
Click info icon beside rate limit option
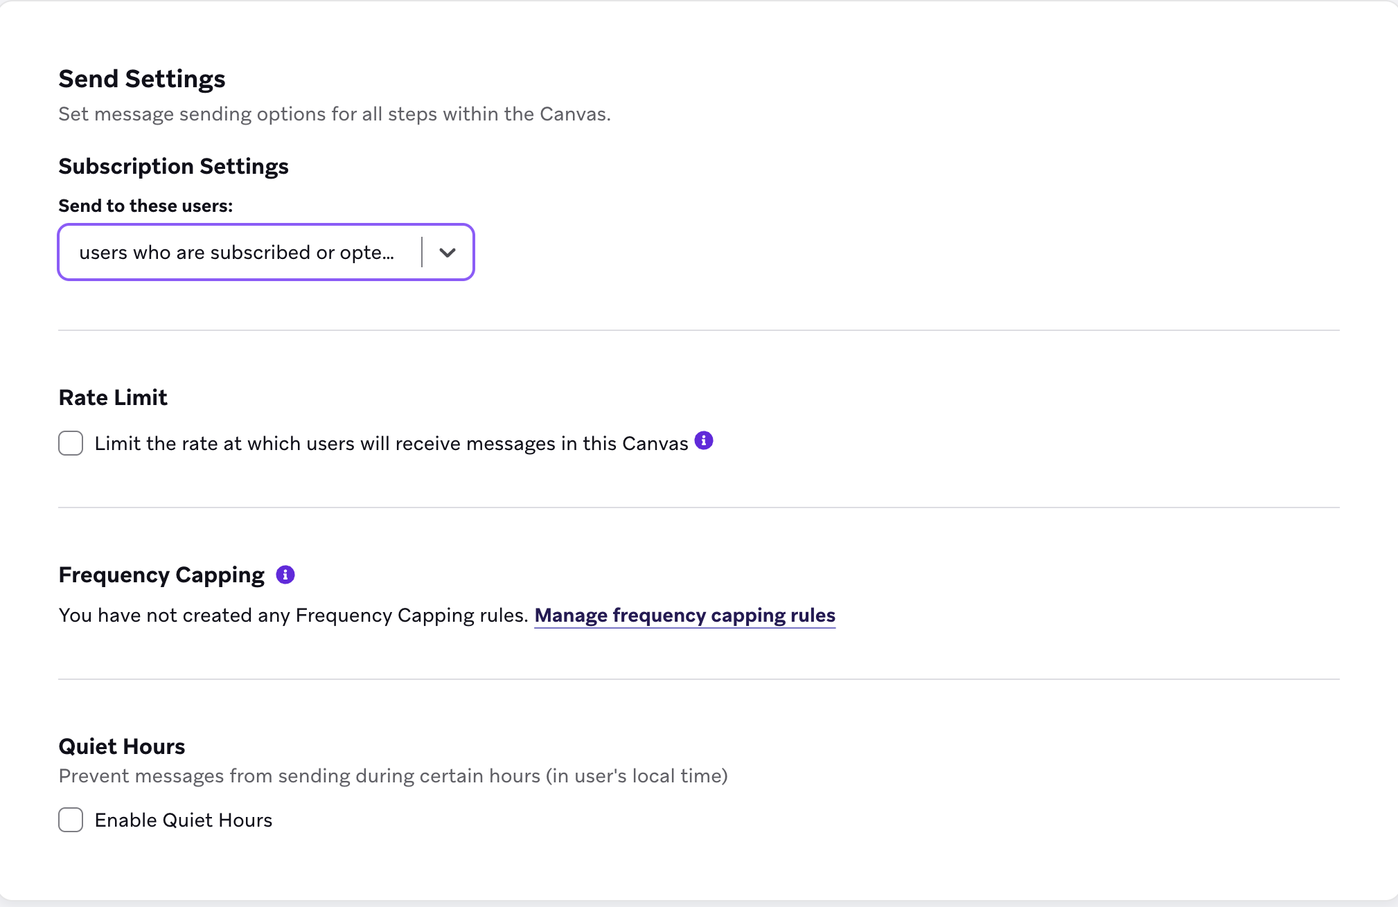[x=704, y=440]
